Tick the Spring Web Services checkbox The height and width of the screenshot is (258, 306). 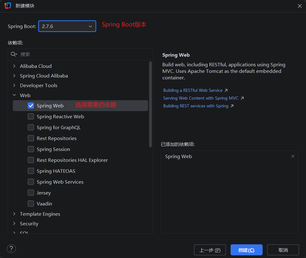coord(31,182)
